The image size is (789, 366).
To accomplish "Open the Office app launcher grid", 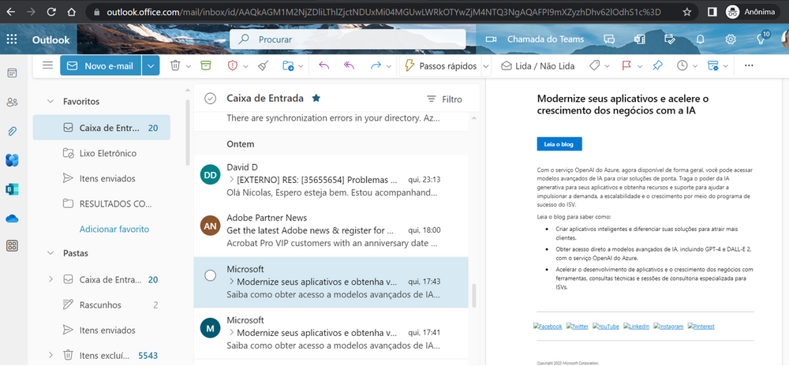I will 12,39.
